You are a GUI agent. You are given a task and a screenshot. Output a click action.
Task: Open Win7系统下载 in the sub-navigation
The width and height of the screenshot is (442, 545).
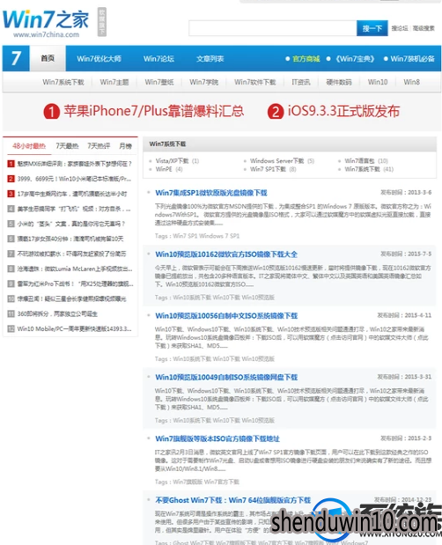coord(63,82)
